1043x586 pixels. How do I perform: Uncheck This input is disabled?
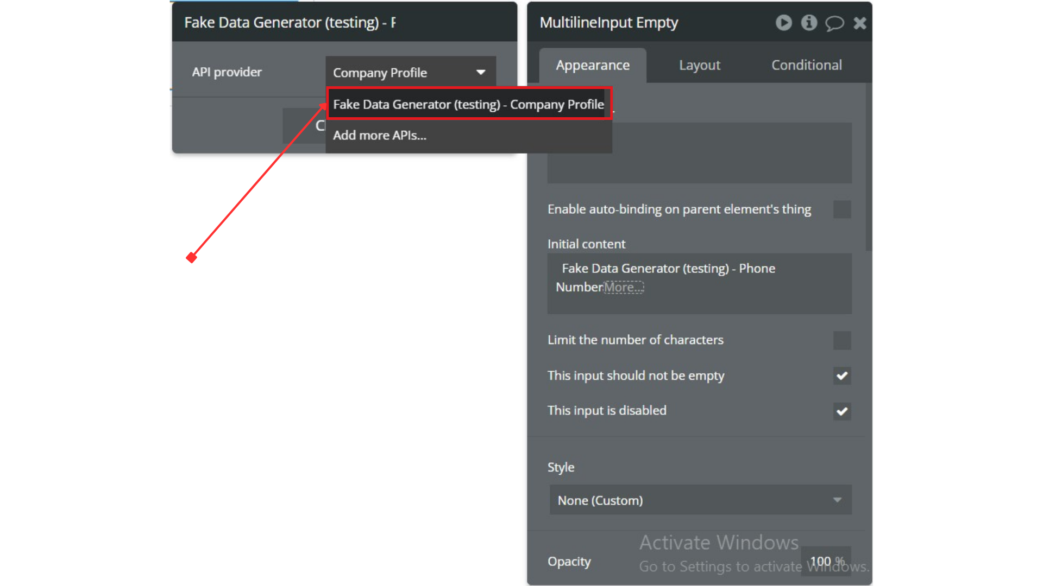[x=842, y=411]
